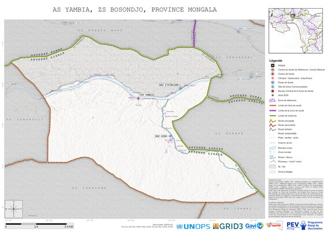Click the compass rose on the map

click(14, 209)
